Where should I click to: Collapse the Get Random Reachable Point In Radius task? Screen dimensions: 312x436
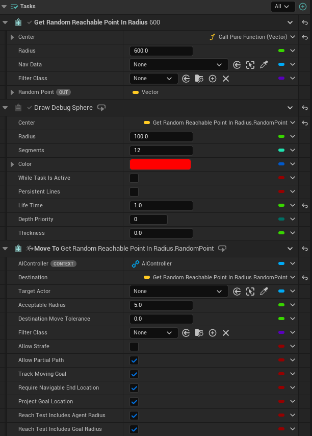pos(5,22)
